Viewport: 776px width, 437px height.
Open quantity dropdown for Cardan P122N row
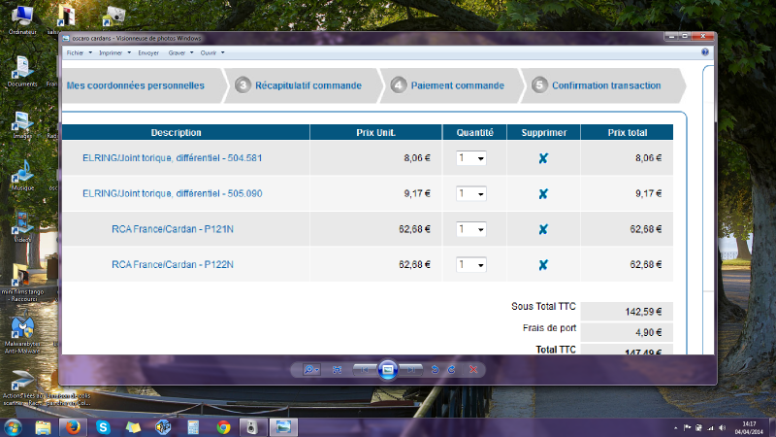[x=471, y=264]
